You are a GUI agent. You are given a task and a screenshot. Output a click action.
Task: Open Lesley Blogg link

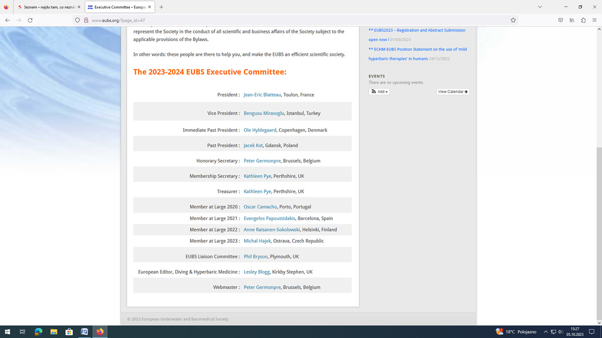click(257, 272)
